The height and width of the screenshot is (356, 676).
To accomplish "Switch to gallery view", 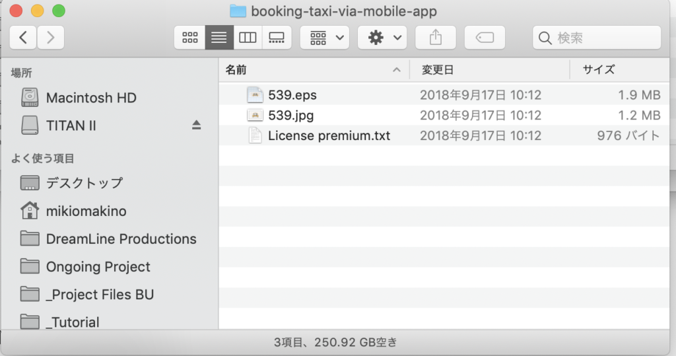I will click(277, 38).
